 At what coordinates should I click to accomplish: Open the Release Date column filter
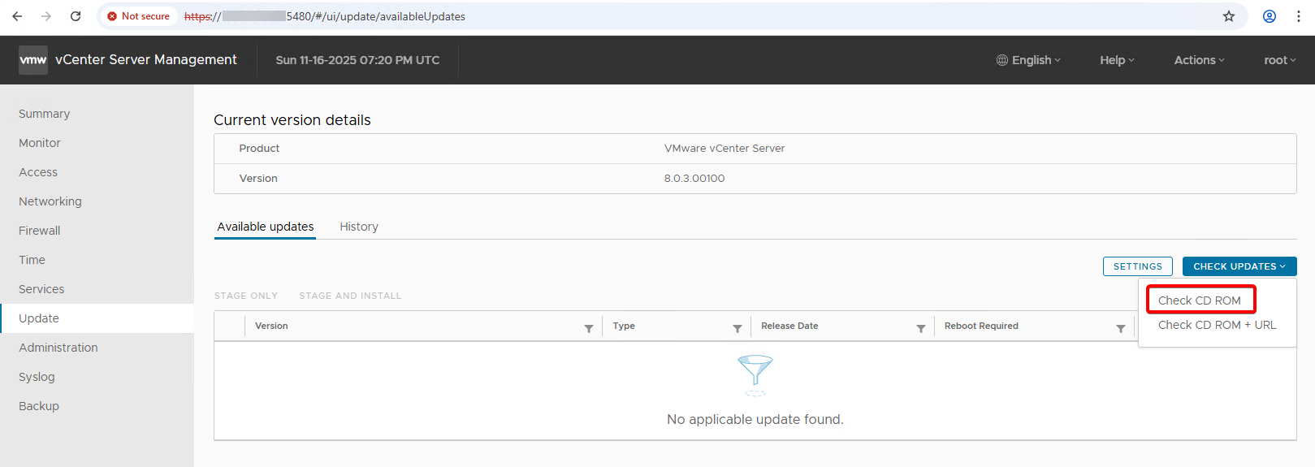click(921, 328)
